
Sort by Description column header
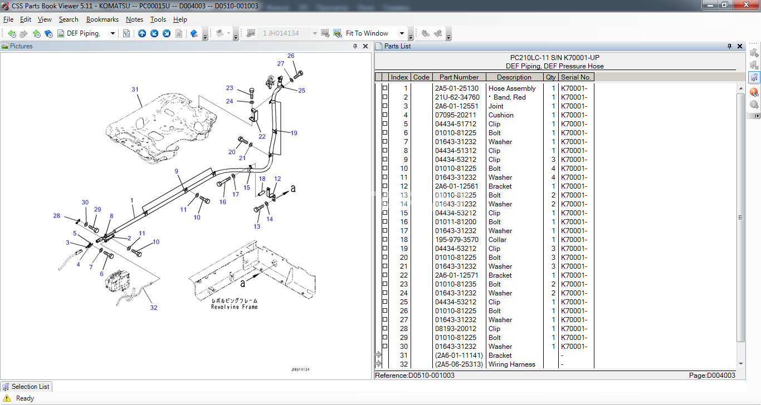(x=514, y=77)
